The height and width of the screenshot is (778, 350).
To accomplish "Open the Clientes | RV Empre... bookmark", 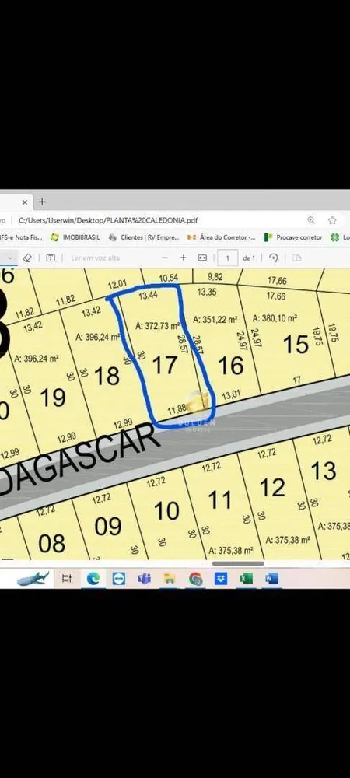I will pos(144,237).
